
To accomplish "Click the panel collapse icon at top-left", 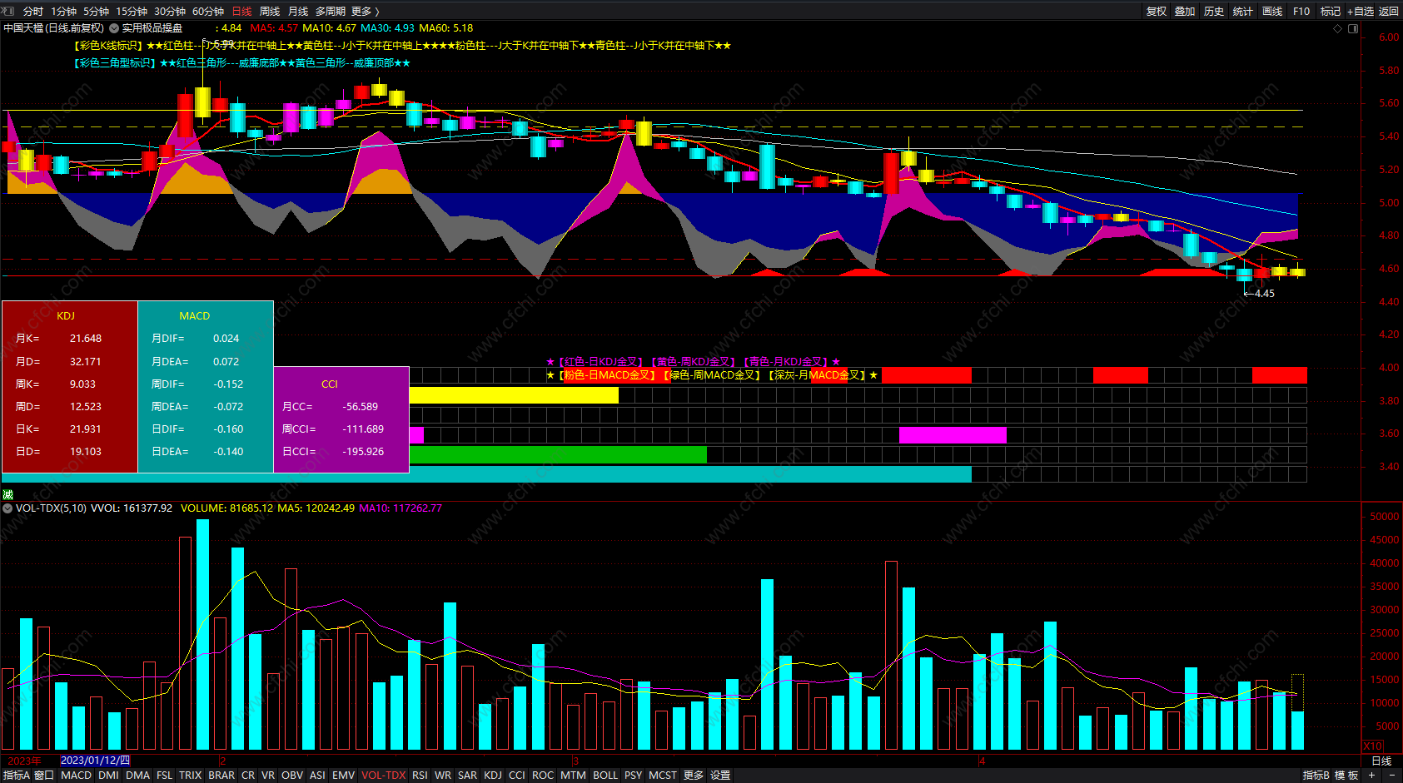I will [7, 11].
